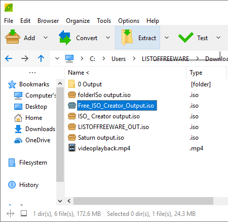The image size is (228, 222).
Task: Go back with the left arrow
Action: (x=9, y=58)
